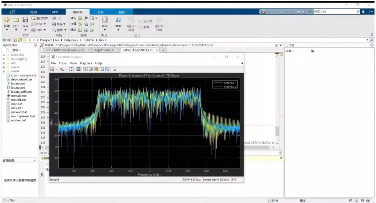Click the comment percent (%) icon
Screen dimensions: 376x203
(80, 24)
